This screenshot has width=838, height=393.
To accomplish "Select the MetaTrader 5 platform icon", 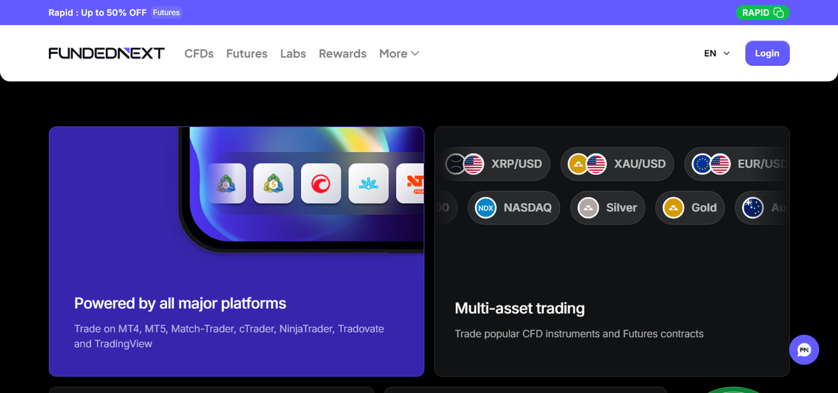I will click(x=274, y=184).
